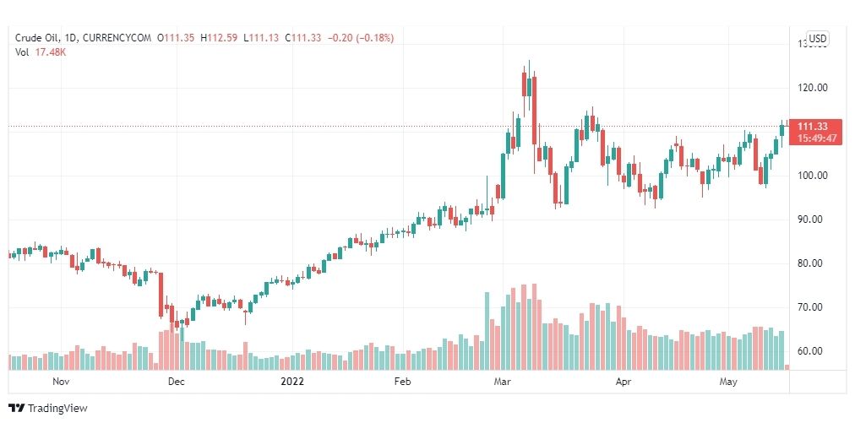Click the tallest red March peak candle
This screenshot has width=855, height=423.
[x=534, y=111]
